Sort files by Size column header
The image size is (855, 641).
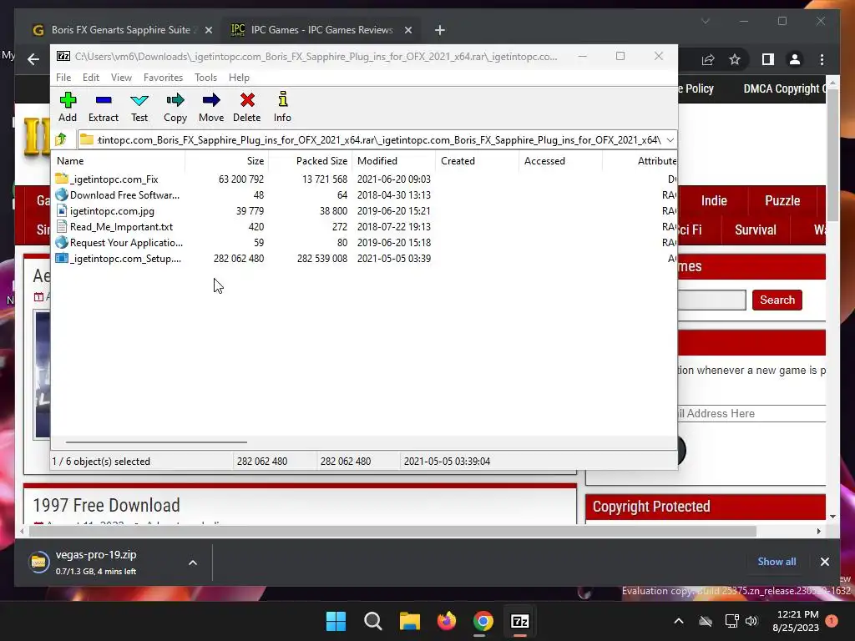pyautogui.click(x=226, y=161)
